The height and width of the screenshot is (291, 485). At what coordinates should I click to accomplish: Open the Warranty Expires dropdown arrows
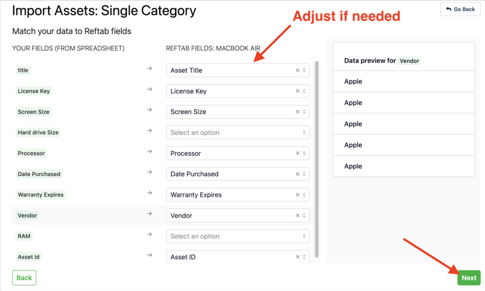pos(305,194)
